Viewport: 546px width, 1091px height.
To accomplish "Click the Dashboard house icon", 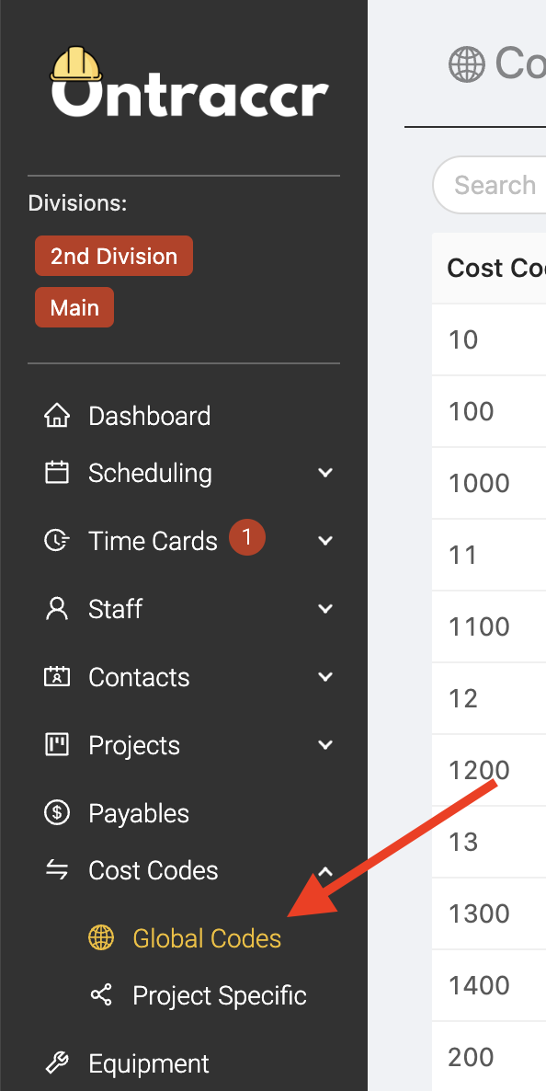I will point(57,416).
